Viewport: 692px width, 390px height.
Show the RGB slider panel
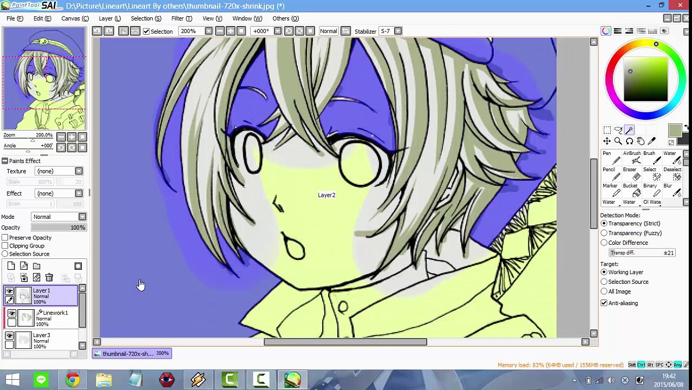point(618,31)
